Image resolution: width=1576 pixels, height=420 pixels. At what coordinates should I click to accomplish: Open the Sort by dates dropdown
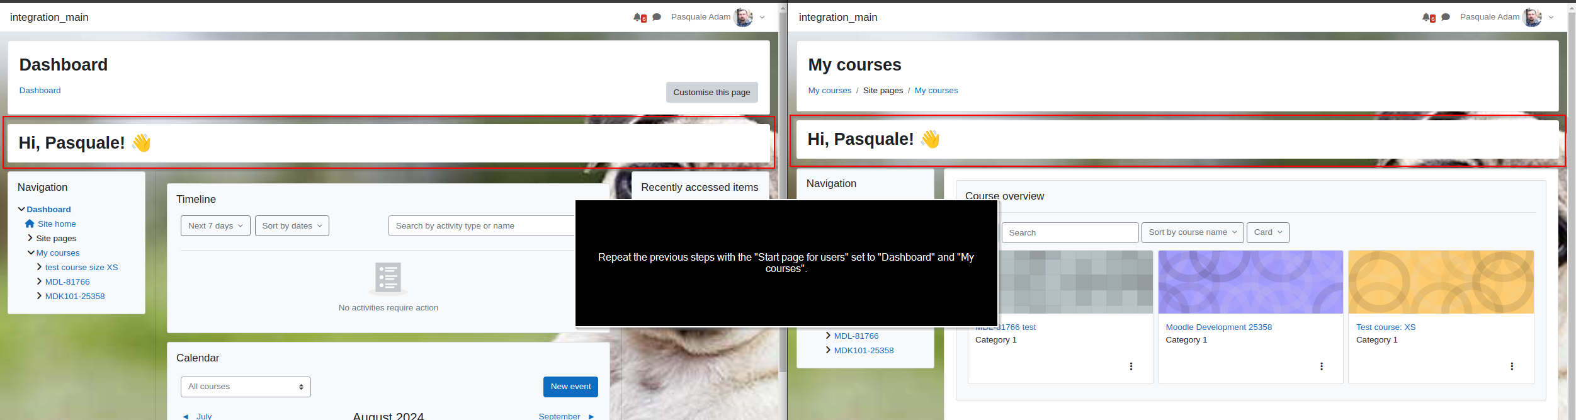click(x=292, y=226)
